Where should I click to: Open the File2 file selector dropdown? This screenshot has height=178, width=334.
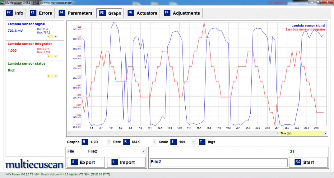point(143,152)
